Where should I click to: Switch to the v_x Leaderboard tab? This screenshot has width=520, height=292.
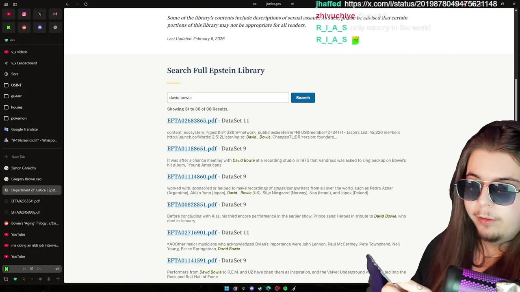32,63
